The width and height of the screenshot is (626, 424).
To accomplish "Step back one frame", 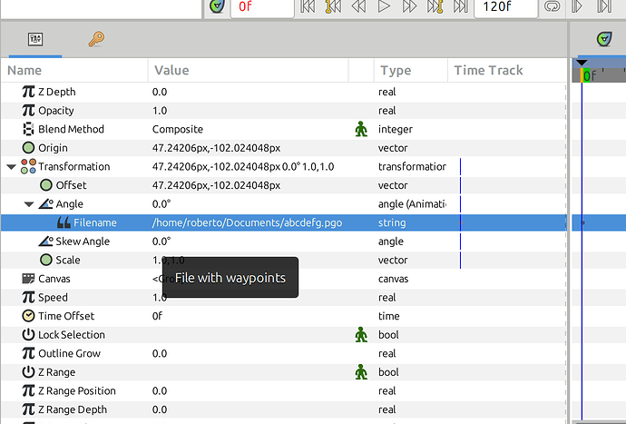I will pyautogui.click(x=358, y=6).
